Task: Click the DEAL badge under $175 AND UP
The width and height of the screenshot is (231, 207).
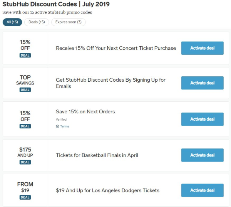Action: pos(25,162)
